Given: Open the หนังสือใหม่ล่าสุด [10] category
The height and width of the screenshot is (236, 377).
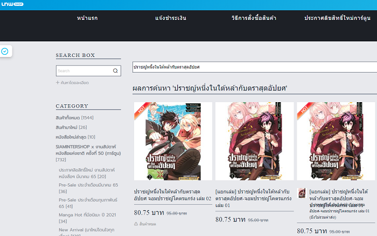Looking at the screenshot, I should click(75, 137).
